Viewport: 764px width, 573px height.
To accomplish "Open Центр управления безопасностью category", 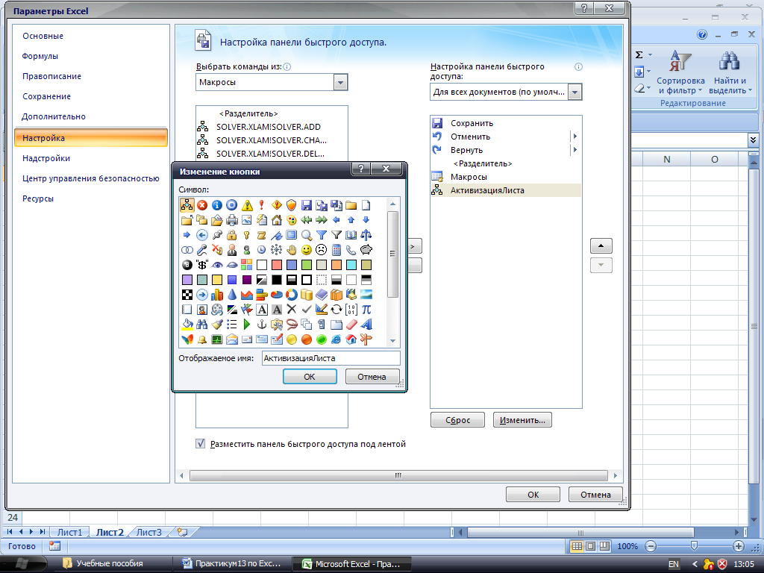I will pyautogui.click(x=90, y=178).
